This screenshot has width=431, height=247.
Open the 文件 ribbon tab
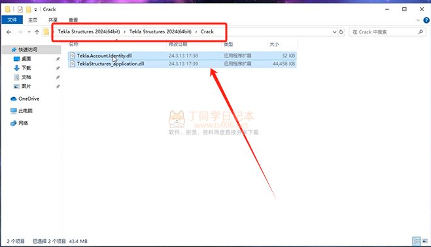tap(12, 20)
